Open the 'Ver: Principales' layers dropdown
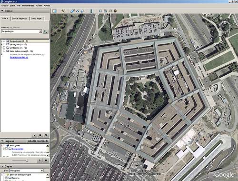This screenshot has width=238, height=181. 26,171
